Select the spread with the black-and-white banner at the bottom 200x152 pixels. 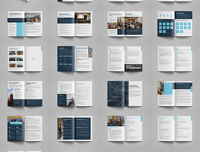click(125, 59)
